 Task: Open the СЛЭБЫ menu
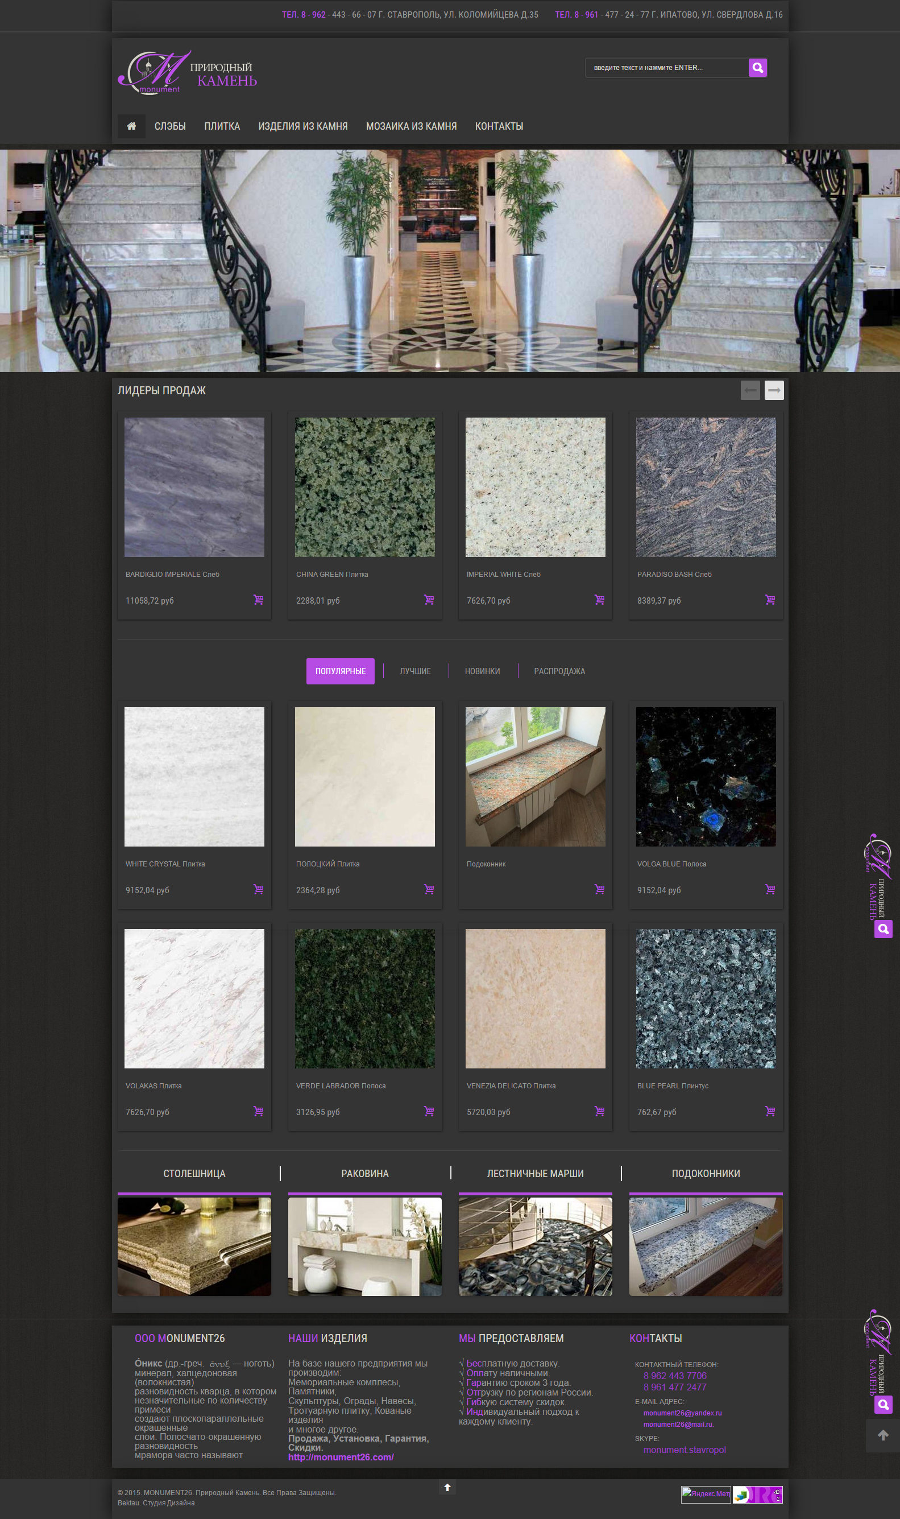tap(170, 126)
